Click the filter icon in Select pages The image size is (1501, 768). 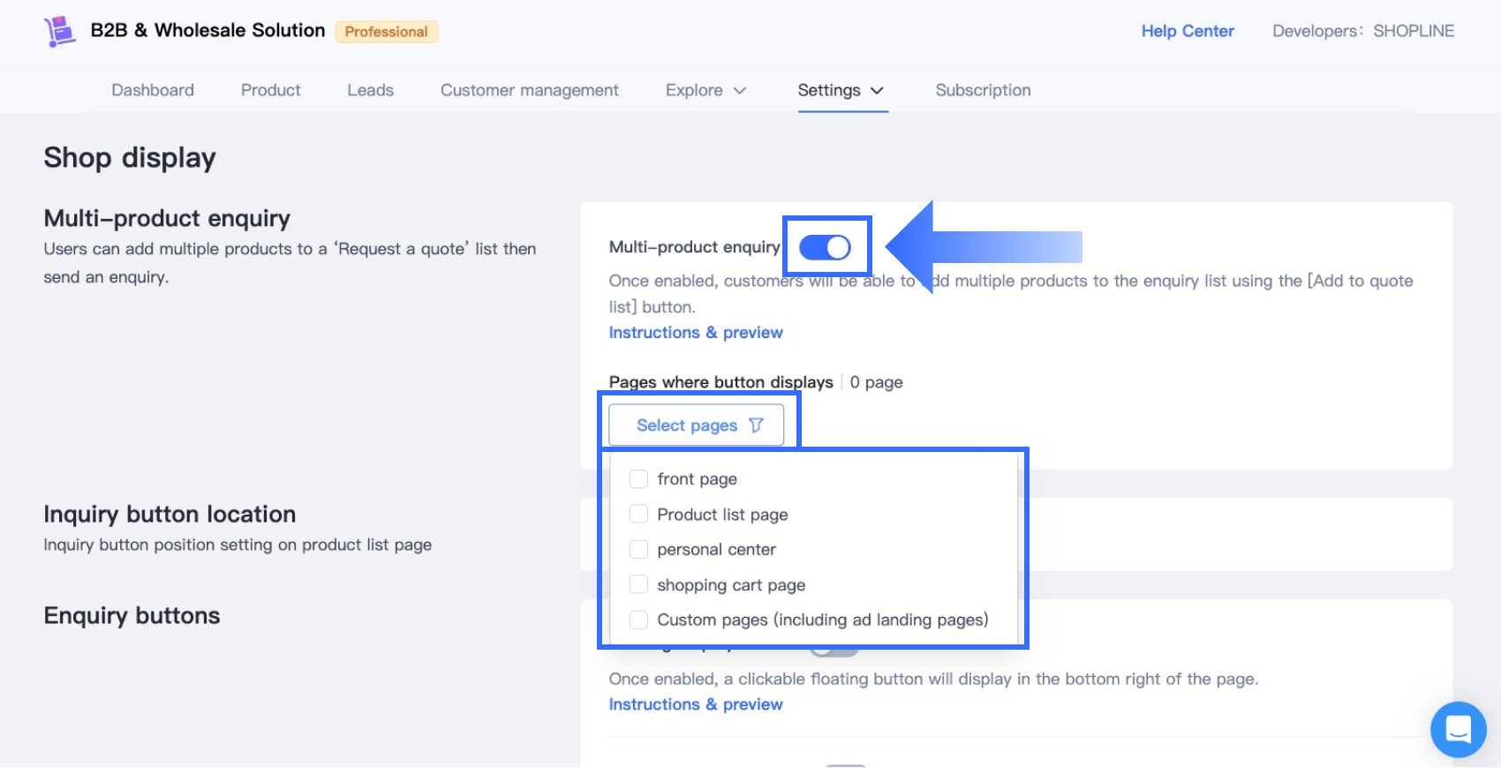[x=756, y=425]
